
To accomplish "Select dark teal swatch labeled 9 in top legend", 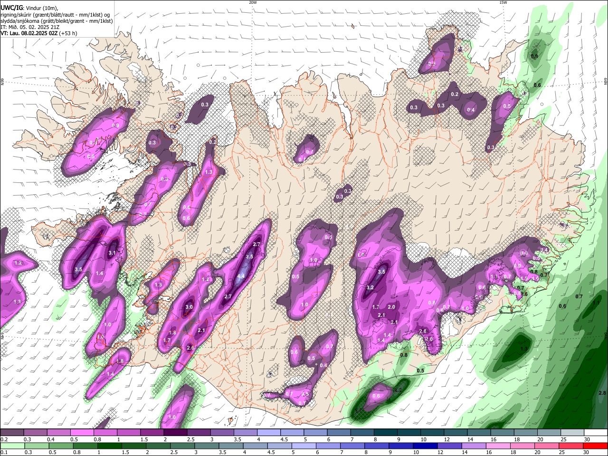I will click(409, 433).
